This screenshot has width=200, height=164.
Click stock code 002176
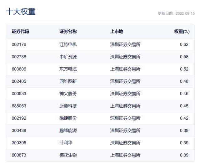pos(19,44)
